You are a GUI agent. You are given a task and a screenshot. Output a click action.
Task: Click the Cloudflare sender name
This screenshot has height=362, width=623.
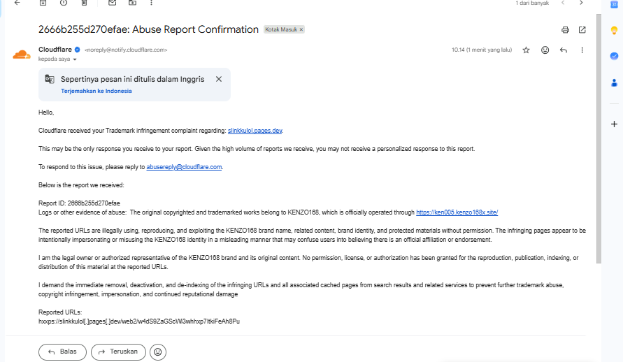[x=55, y=50]
